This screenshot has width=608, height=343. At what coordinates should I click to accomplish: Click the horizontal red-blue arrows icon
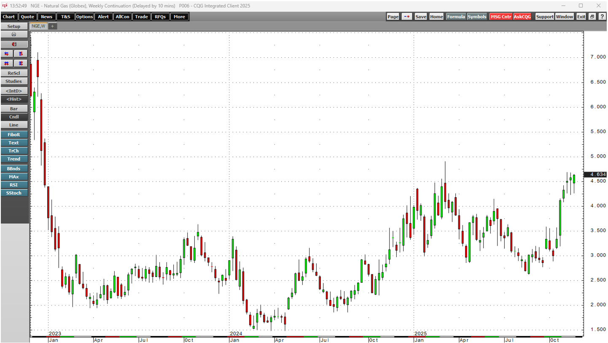tap(7, 54)
